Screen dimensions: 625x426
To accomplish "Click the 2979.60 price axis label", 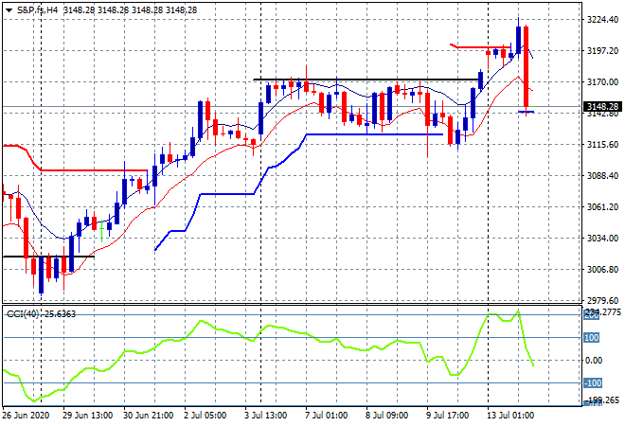I will coord(602,300).
